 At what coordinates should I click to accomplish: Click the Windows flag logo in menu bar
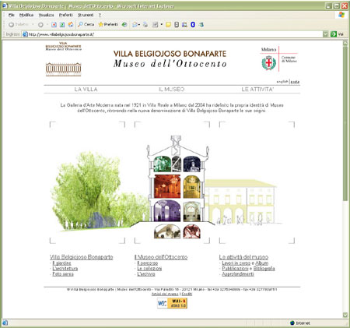[341, 15]
